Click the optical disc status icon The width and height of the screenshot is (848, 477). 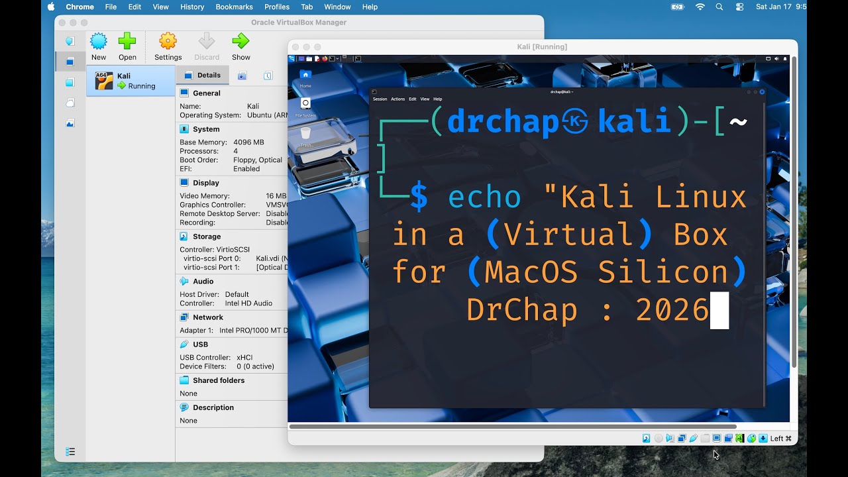click(659, 439)
